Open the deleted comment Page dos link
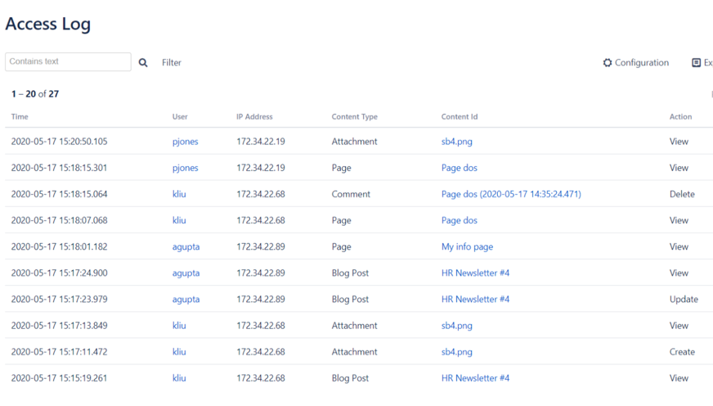Image resolution: width=713 pixels, height=406 pixels. coord(511,194)
